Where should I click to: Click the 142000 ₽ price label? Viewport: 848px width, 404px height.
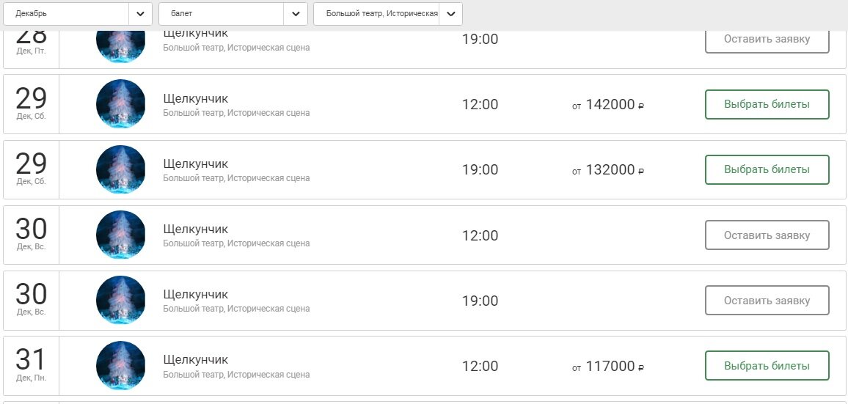[608, 105]
